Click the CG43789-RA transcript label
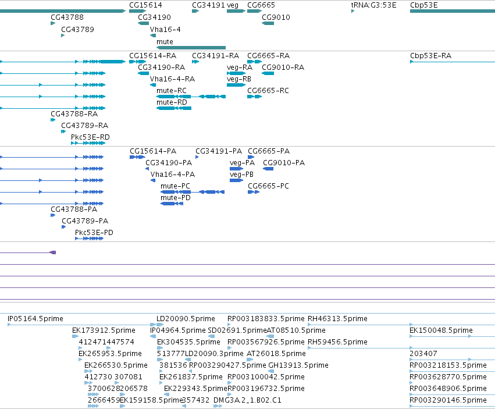The height and width of the screenshot is (409, 495). click(84, 126)
